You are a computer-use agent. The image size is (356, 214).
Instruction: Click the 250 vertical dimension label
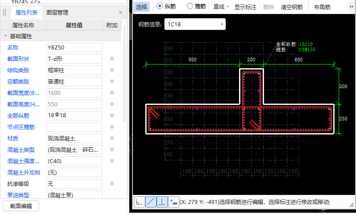coord(343,119)
